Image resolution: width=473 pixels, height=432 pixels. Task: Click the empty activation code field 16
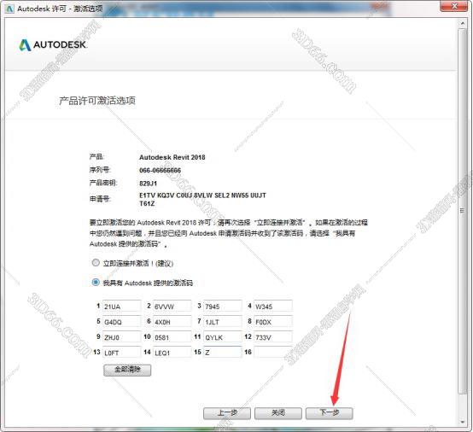[272, 353]
